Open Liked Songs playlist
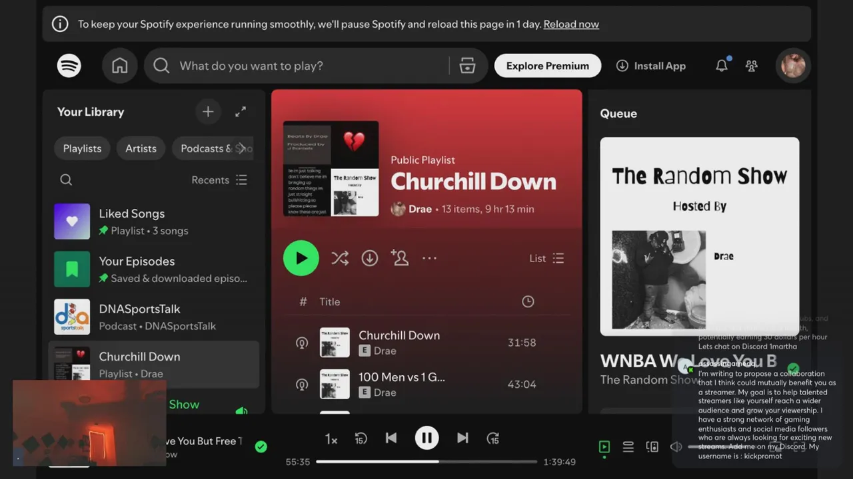 click(153, 222)
